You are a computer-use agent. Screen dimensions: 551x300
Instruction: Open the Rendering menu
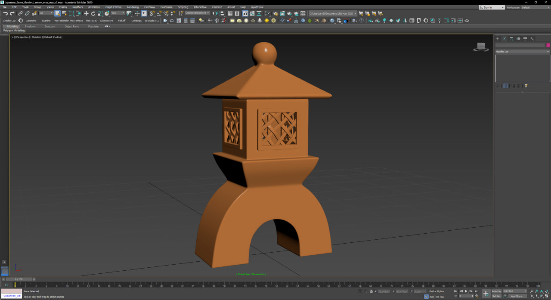(x=133, y=7)
